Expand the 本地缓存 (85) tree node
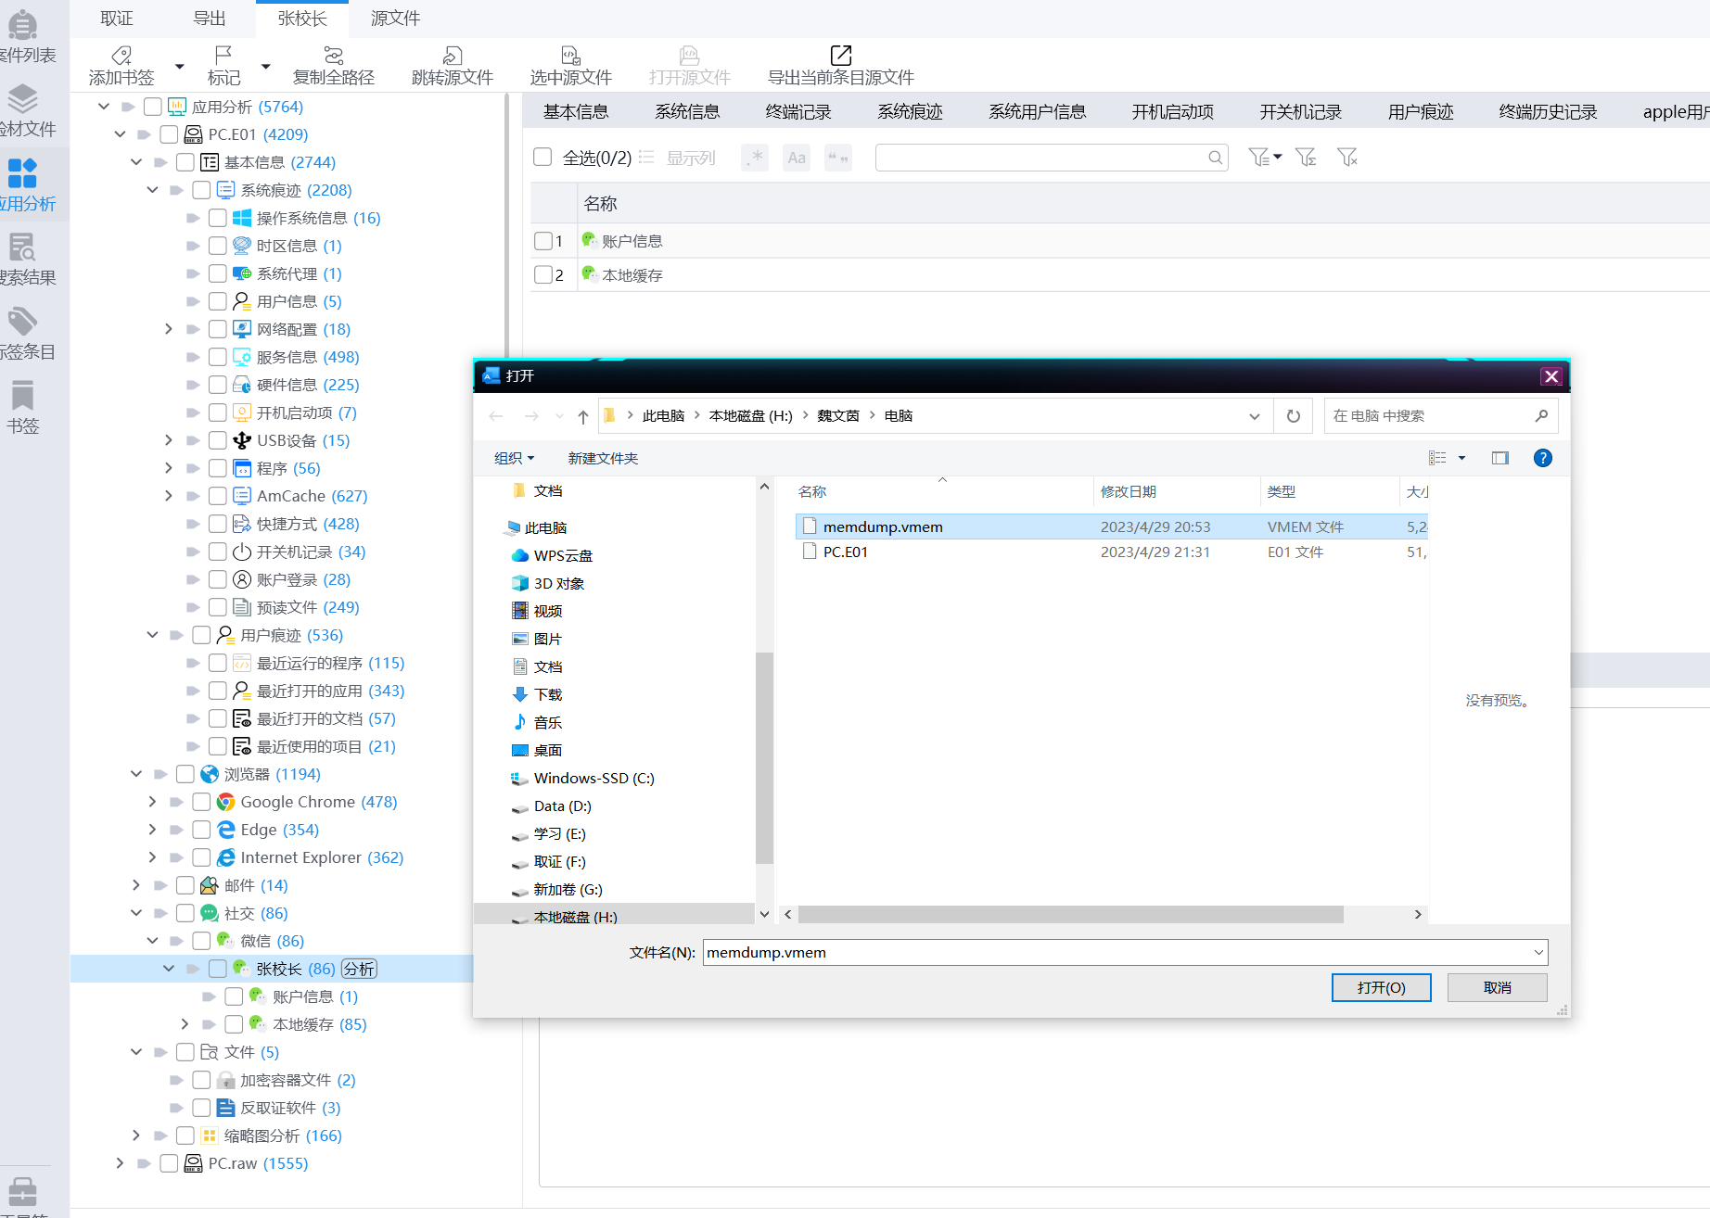 coord(185,1024)
